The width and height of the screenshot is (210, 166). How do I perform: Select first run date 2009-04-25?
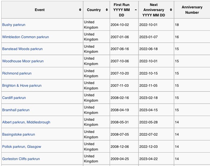(120, 159)
